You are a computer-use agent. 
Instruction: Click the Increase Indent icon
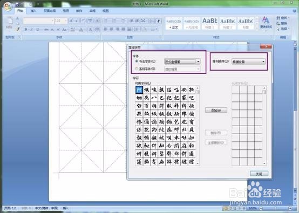tap(137, 20)
